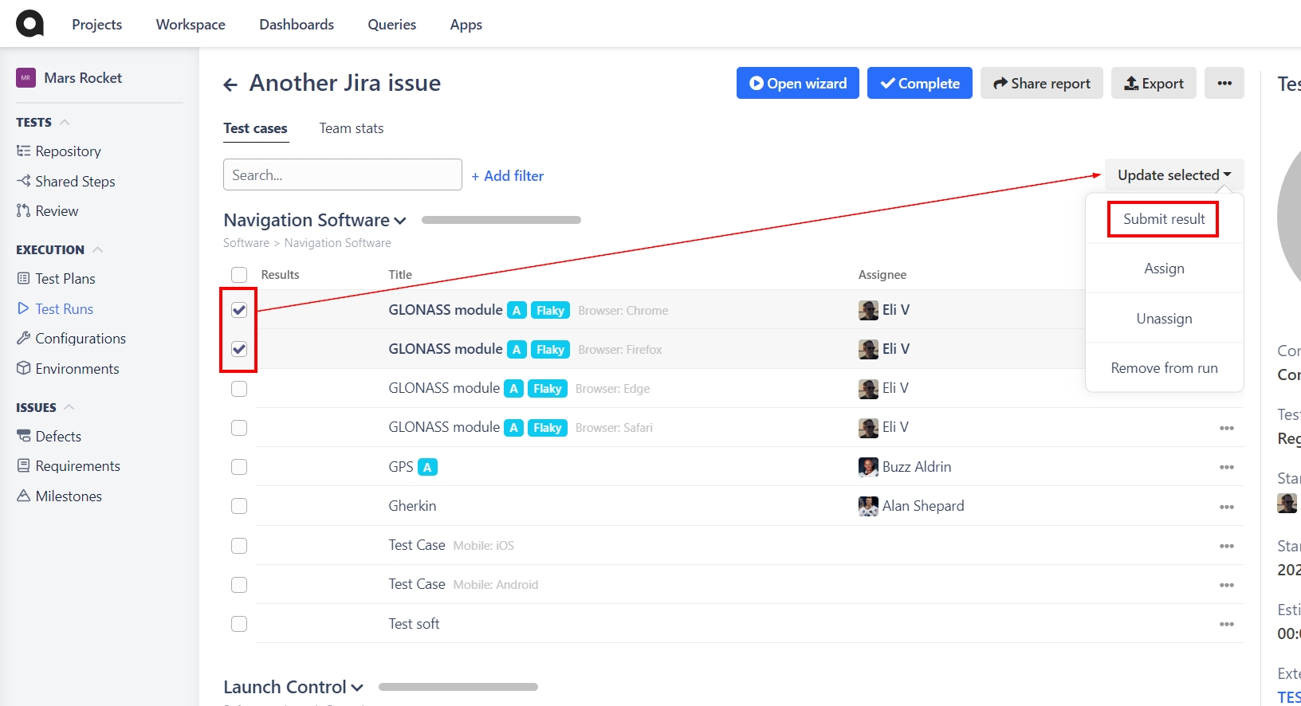Viewport: 1301px width, 706px height.
Task: Click the app logo in top-left corner
Action: click(29, 24)
